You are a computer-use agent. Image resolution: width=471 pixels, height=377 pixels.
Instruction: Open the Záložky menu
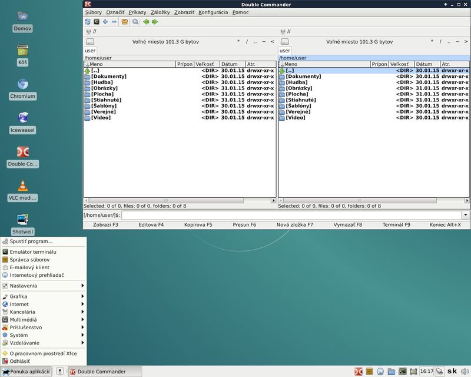click(160, 12)
